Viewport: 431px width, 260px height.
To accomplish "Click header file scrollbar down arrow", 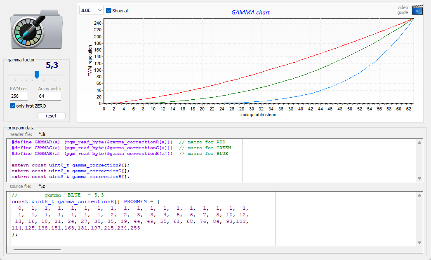I will (419, 178).
